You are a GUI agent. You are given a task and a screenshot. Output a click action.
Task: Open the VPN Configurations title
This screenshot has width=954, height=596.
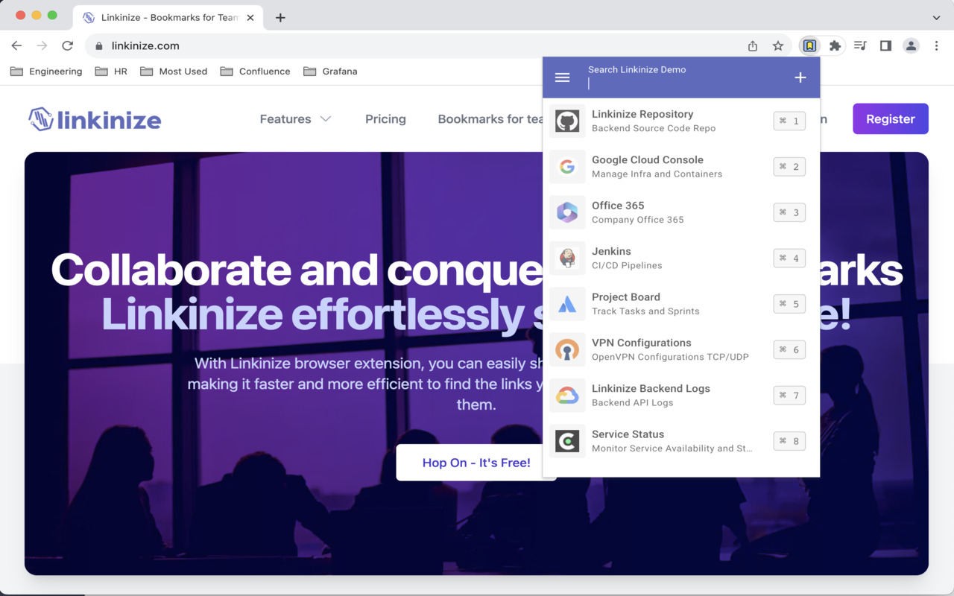[x=642, y=343]
